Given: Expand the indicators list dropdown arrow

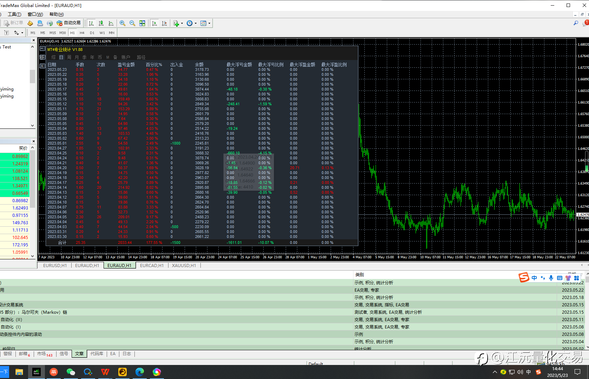Looking at the screenshot, I should (182, 24).
